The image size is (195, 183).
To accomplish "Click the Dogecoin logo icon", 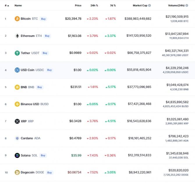I will click(x=17, y=172).
